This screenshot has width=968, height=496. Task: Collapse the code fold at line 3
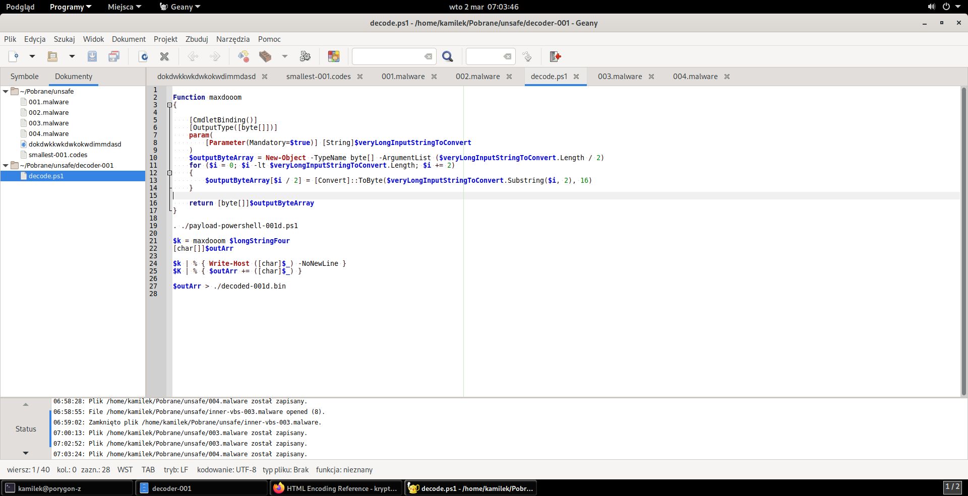pos(170,105)
